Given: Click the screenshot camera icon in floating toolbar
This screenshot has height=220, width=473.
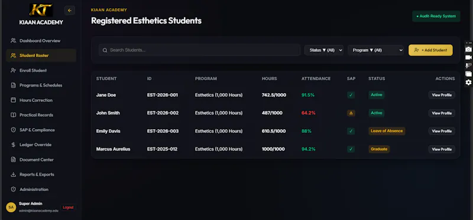Looking at the screenshot, I should pos(468,50).
